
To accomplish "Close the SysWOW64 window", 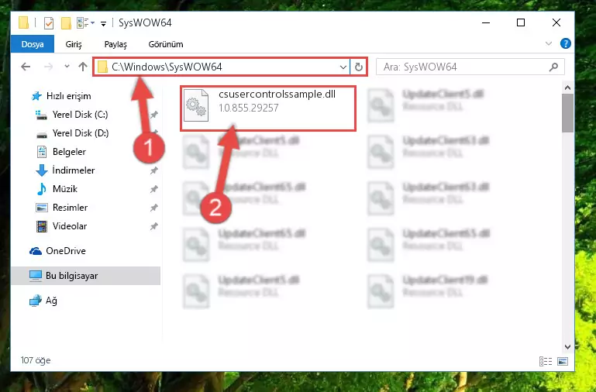I will (556, 22).
